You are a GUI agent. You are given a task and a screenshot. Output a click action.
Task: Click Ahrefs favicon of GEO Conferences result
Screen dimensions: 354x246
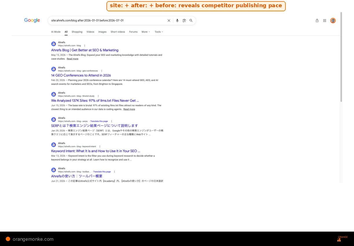click(x=54, y=69)
